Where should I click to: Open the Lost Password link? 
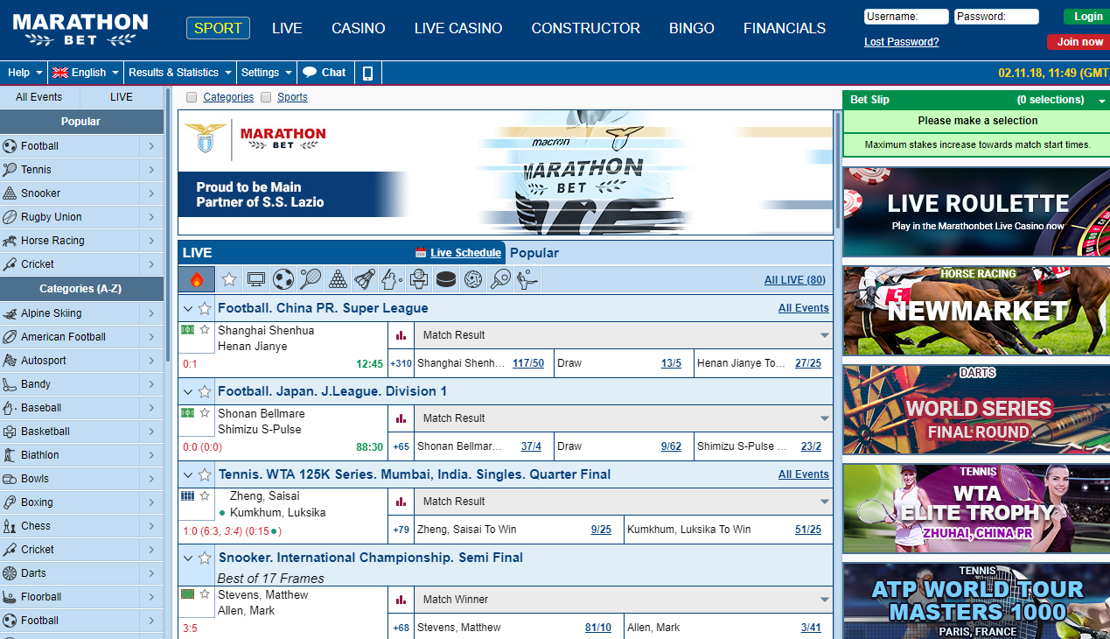click(902, 42)
